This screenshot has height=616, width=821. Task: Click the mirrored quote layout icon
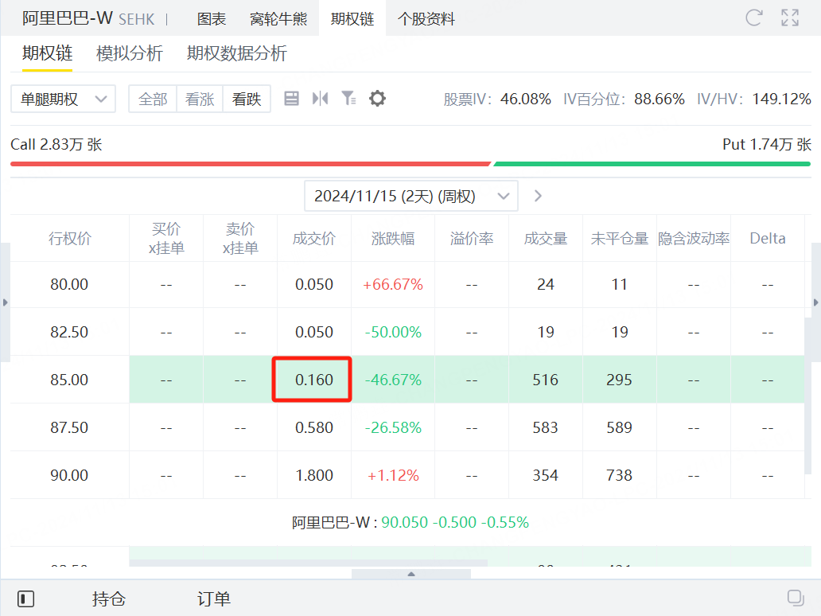(321, 99)
